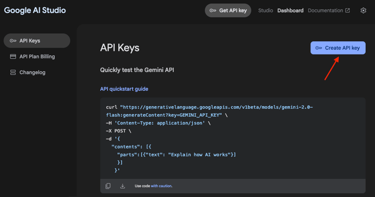Open the Studio tab
The image size is (375, 197).
click(x=266, y=11)
